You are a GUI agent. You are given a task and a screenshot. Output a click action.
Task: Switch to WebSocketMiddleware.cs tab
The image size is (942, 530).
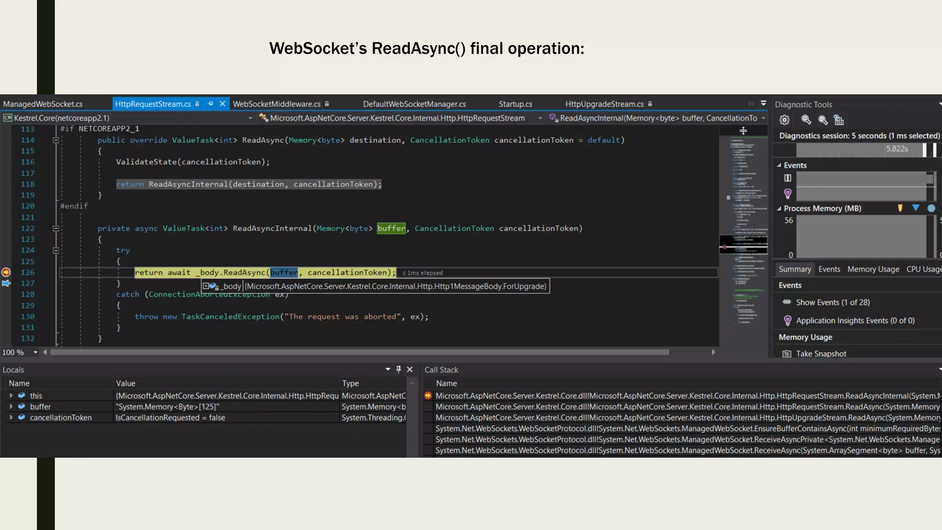(276, 104)
